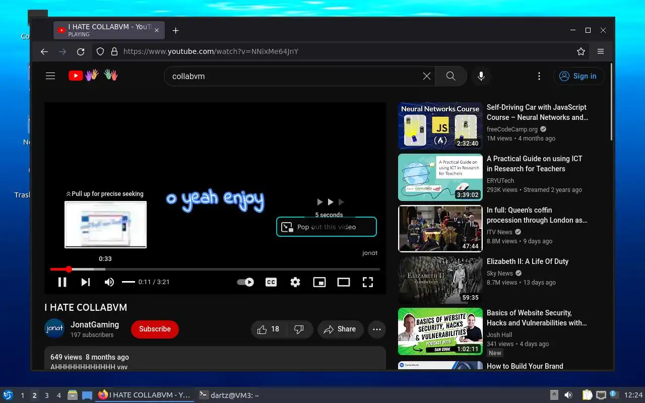This screenshot has width=645, height=403.
Task: Click the Josh Hall channel name
Action: coord(499,335)
